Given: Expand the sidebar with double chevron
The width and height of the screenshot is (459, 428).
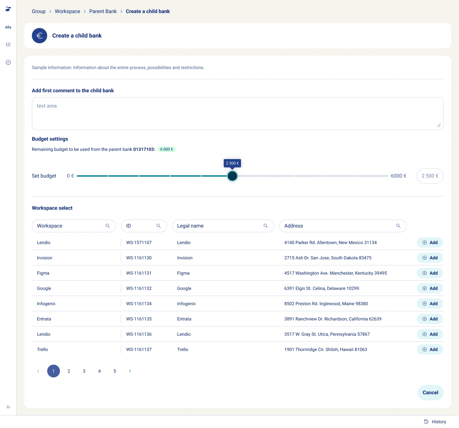Looking at the screenshot, I should pos(8,407).
